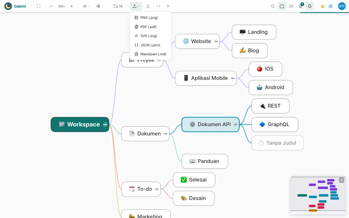Export as Markdown (.md)
This screenshot has width=349, height=218.
click(151, 54)
